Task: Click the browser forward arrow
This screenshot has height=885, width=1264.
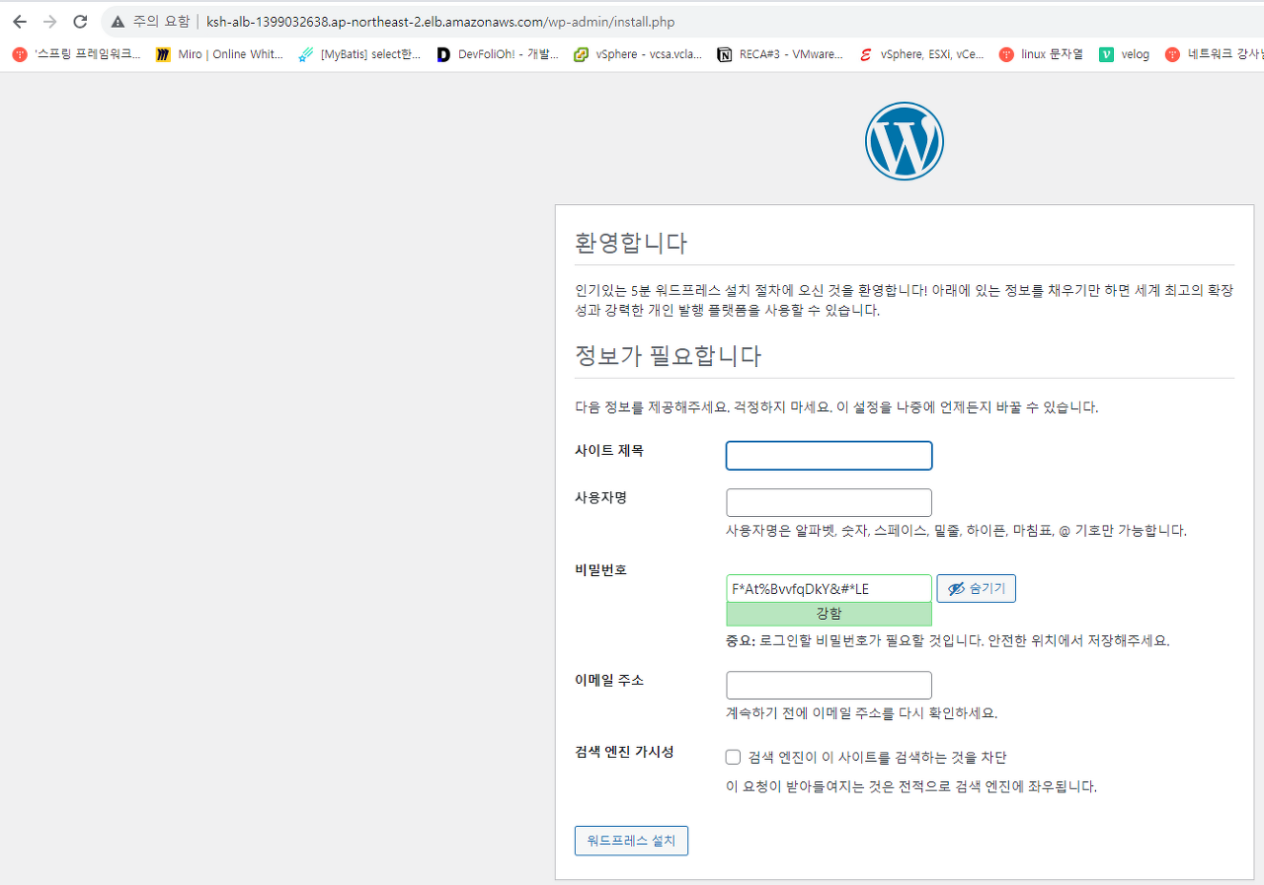Action: click(50, 22)
